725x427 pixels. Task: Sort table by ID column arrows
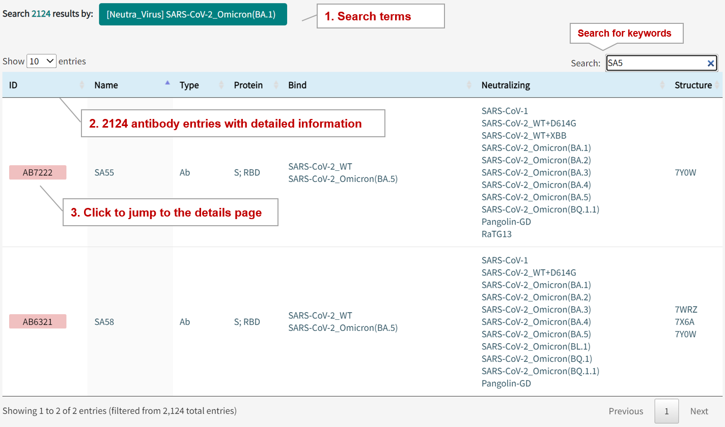pos(82,85)
